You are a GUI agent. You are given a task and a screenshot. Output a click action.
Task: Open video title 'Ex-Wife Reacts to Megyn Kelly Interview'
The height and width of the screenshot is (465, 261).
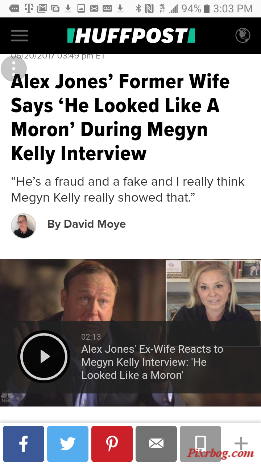(x=152, y=362)
